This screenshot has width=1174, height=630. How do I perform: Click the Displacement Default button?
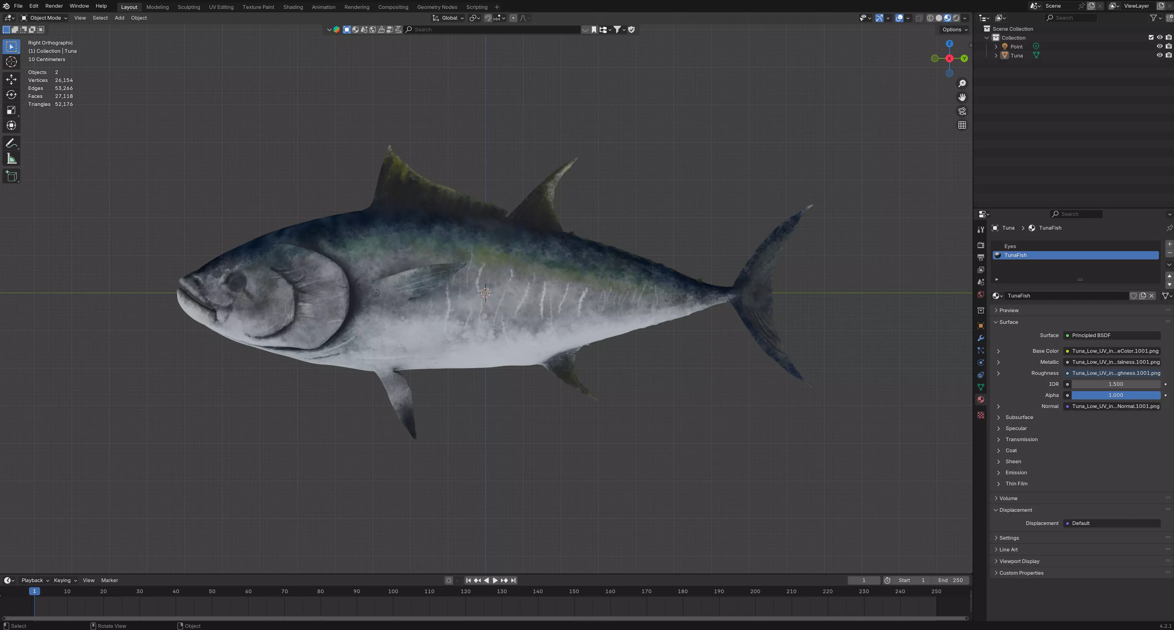point(1112,523)
